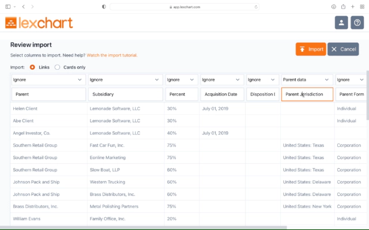Open the Parent data dropdown
The image size is (369, 230).
coord(307,80)
